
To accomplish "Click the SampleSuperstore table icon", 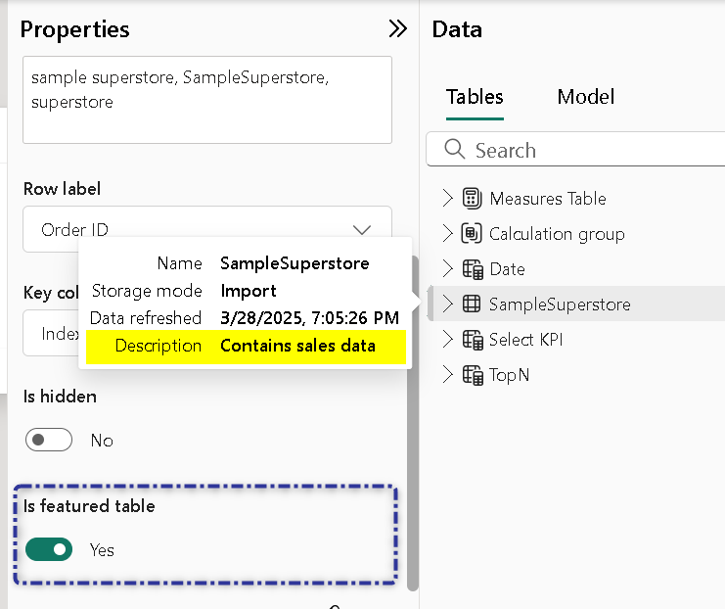I will click(472, 304).
